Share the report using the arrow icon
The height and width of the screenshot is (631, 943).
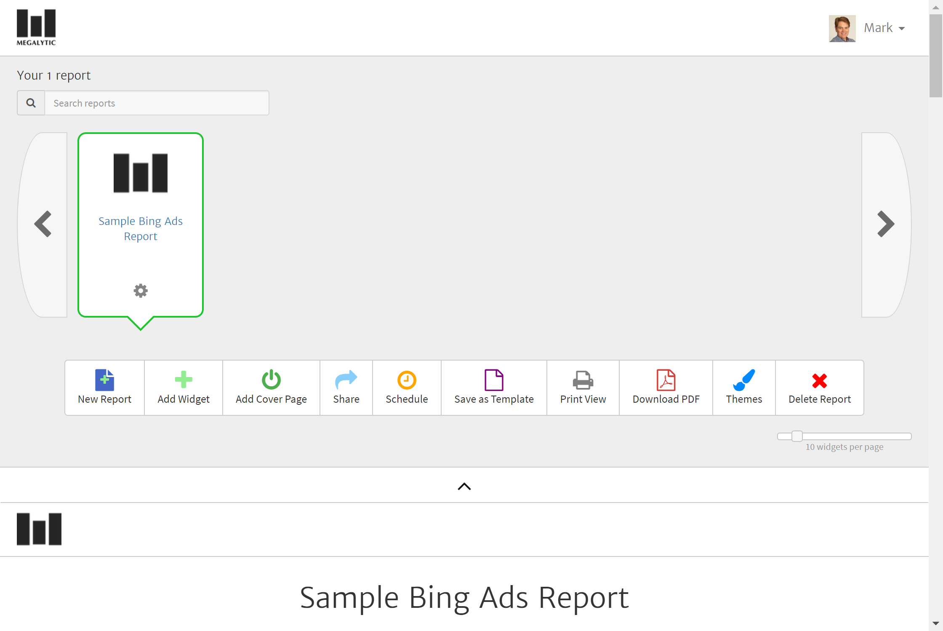click(x=346, y=380)
